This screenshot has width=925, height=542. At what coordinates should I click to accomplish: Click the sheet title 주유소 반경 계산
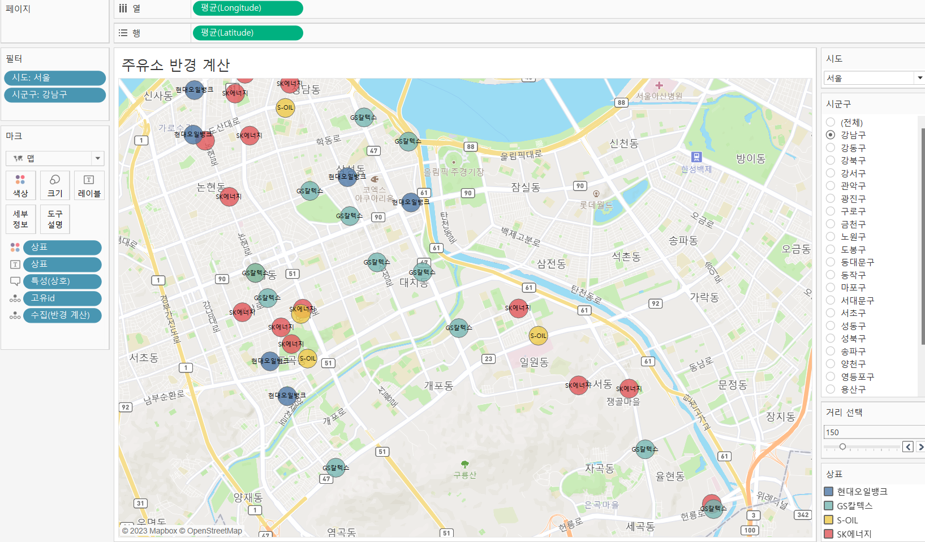pos(176,65)
